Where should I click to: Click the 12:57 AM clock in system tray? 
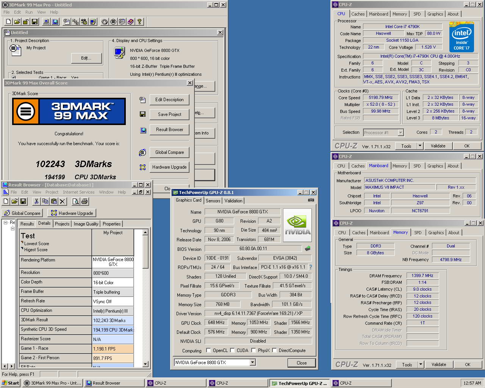(x=472, y=383)
